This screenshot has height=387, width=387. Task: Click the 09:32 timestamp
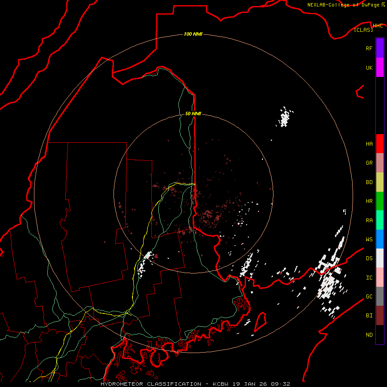pyautogui.click(x=280, y=384)
